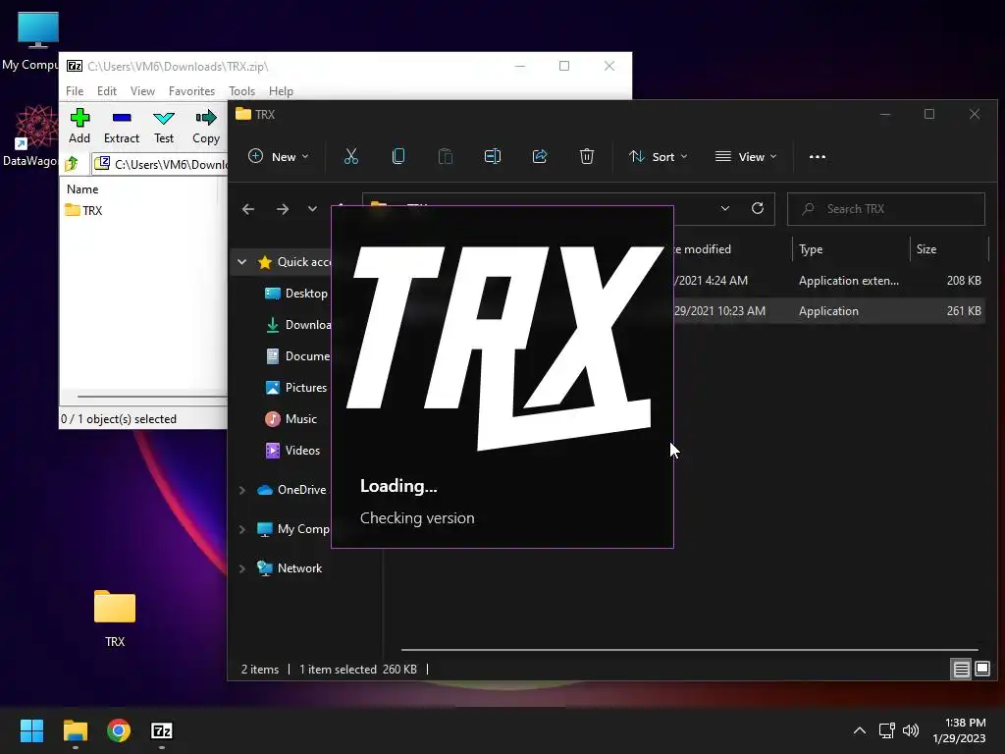Click the 7-Zip taskbar icon
1005x754 pixels.
point(162,730)
